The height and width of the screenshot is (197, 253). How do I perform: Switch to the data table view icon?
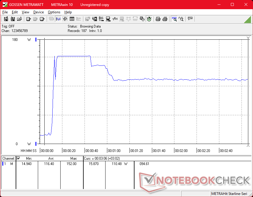click(72, 19)
